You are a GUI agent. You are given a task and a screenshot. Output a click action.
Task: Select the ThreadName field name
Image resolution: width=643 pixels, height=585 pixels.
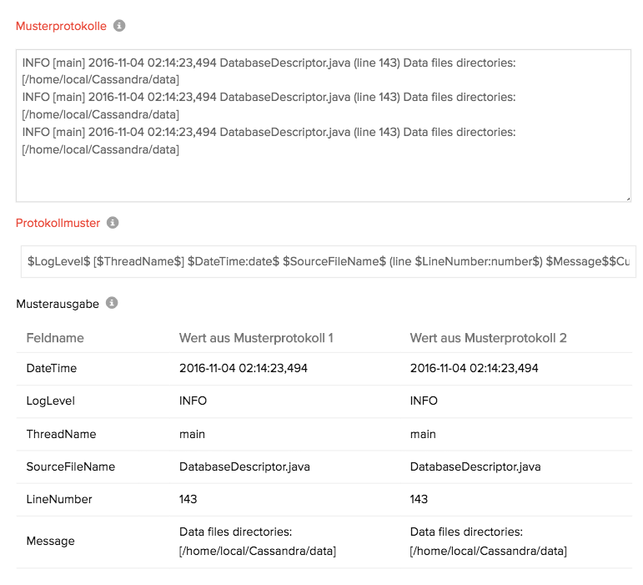[61, 434]
